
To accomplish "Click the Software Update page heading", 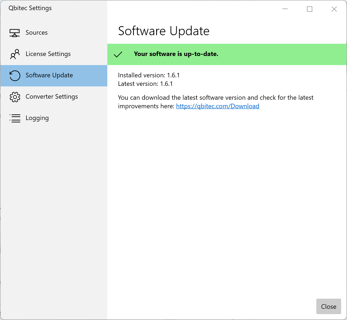I will pos(164,31).
